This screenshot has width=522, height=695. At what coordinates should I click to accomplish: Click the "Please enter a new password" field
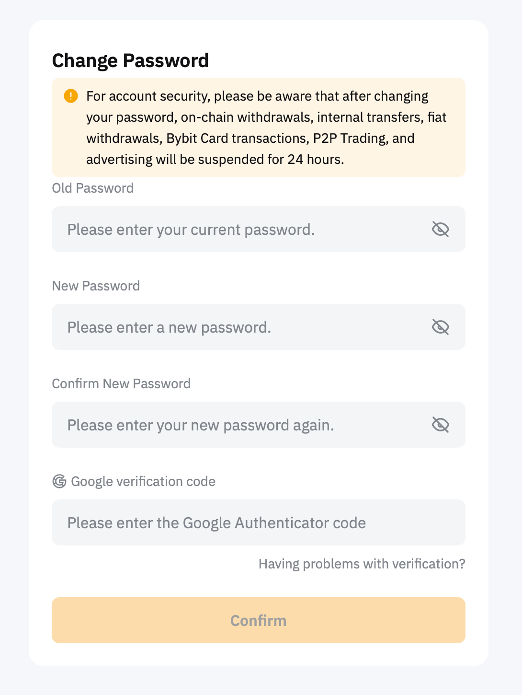[239, 327]
